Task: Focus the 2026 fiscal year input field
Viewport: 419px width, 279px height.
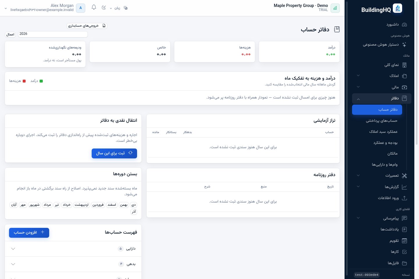Action: [x=53, y=34]
